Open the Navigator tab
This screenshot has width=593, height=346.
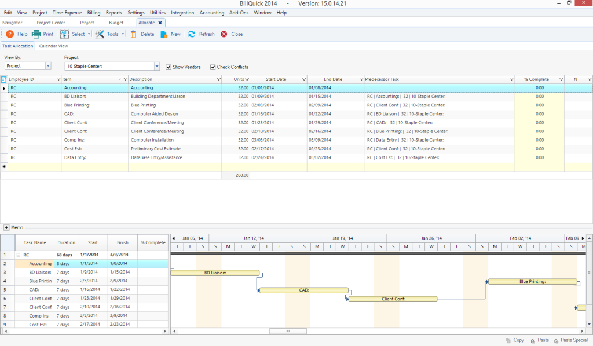[x=12, y=23]
